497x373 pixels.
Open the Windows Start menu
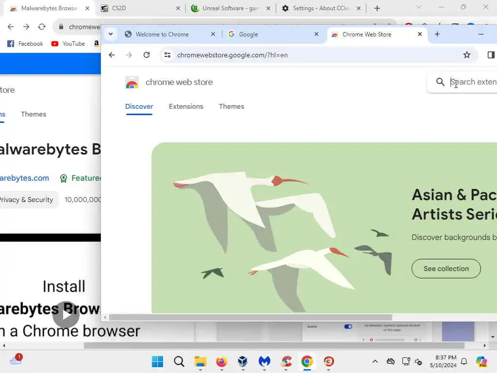click(x=157, y=361)
